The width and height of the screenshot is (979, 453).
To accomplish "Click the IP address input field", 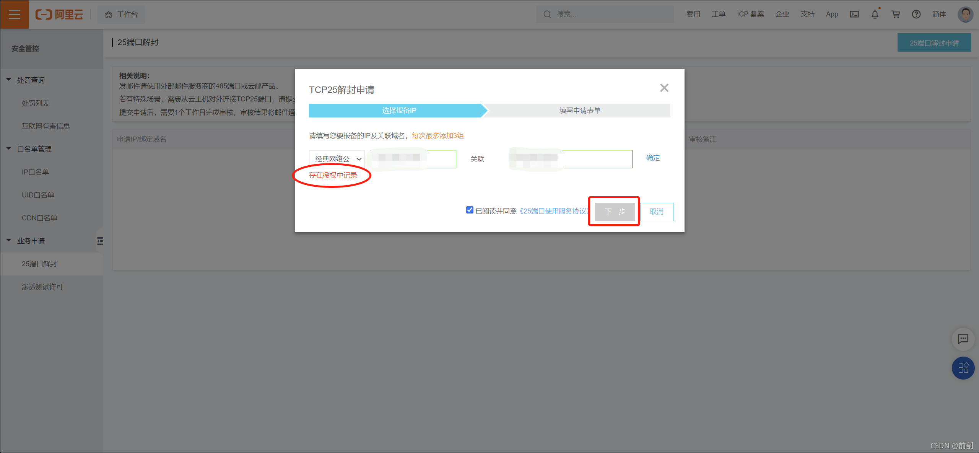I will pos(414,159).
